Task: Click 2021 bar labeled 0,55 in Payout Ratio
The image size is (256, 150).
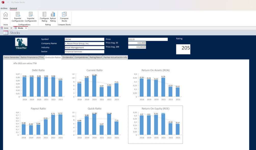Action: 46,127
